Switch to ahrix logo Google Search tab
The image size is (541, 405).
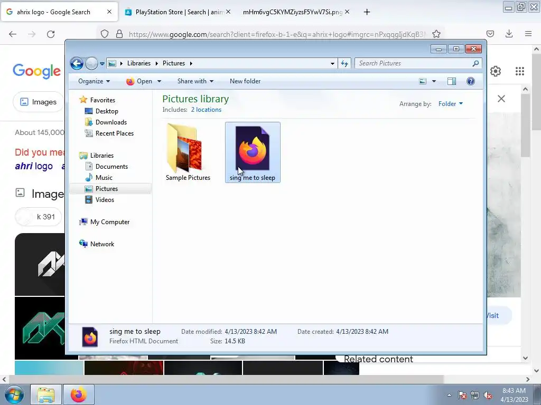tap(59, 12)
